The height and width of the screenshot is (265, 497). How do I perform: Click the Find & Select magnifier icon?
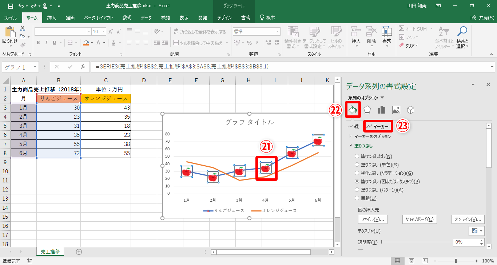[x=462, y=31]
